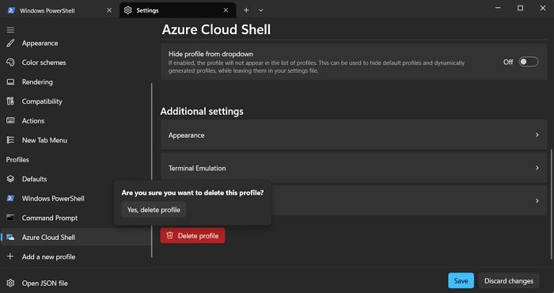Select Add a new profile
554x293 pixels.
point(75,257)
